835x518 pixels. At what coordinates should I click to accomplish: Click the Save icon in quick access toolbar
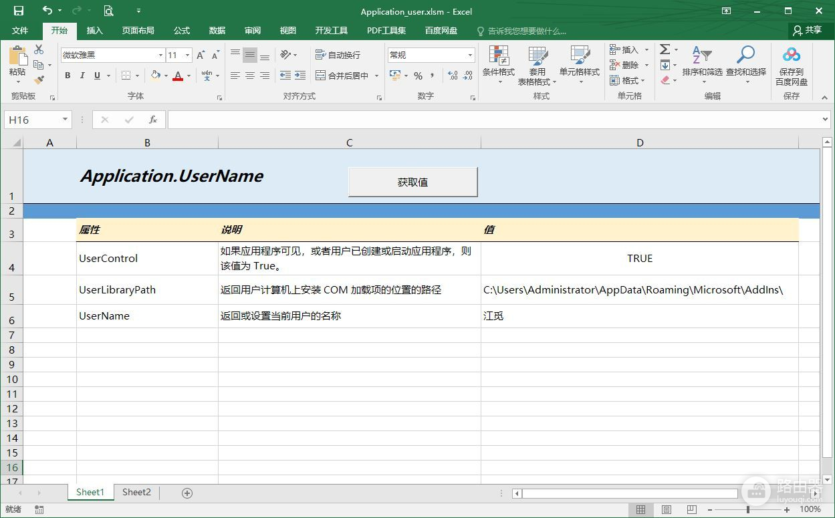18,11
